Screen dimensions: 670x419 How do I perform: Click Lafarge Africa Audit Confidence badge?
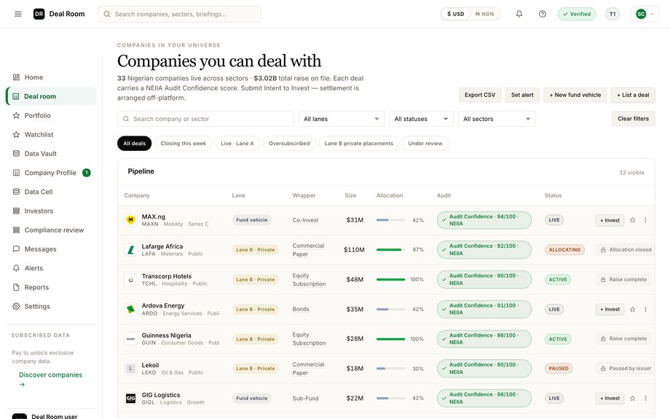(484, 250)
